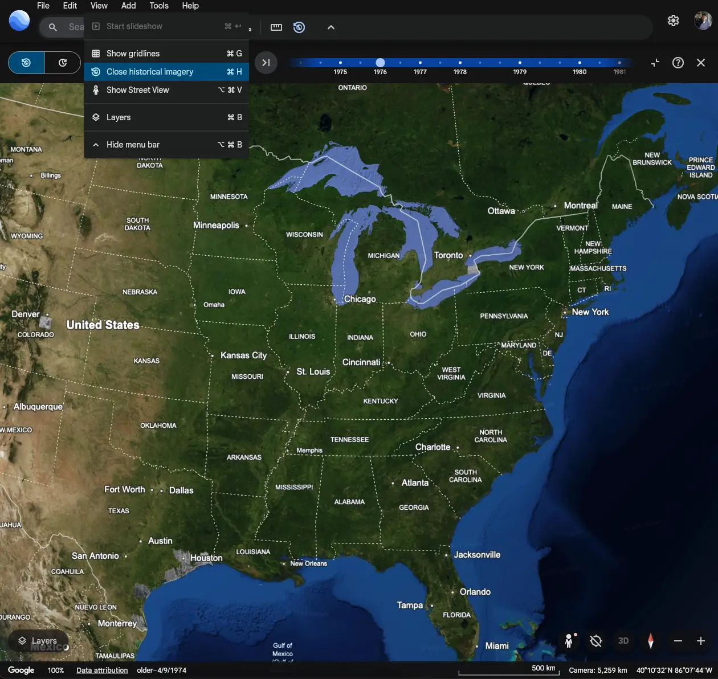Open Google Earth settings gear
Screen dimensions: 718x679
(x=673, y=21)
